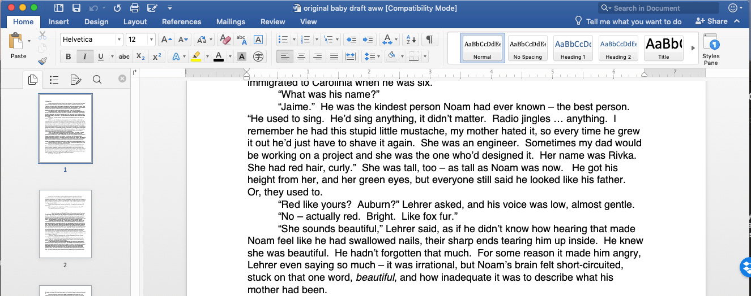Open the Paste options dropdown arrow
Image resolution: width=751 pixels, height=296 pixels.
click(29, 41)
